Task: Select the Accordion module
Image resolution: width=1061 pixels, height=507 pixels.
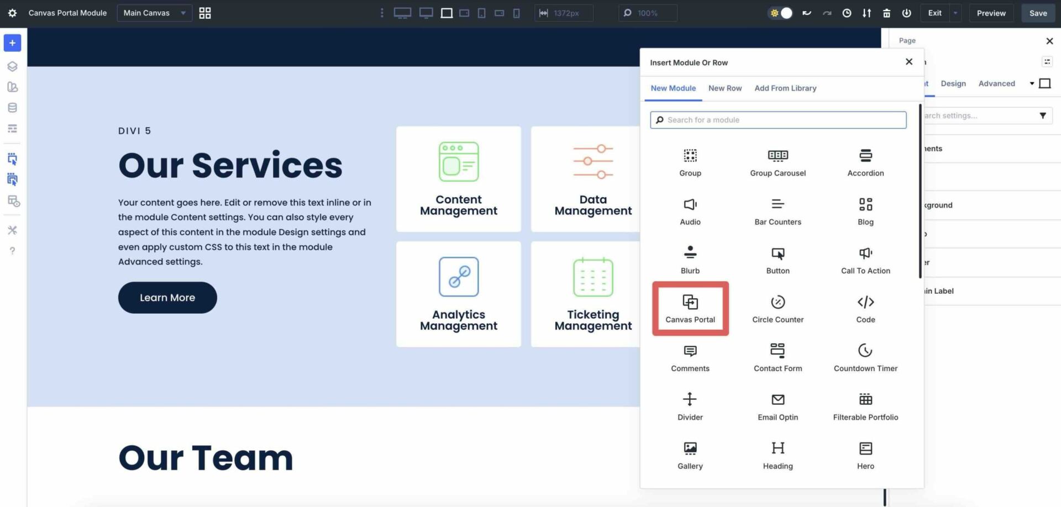Action: [x=865, y=162]
